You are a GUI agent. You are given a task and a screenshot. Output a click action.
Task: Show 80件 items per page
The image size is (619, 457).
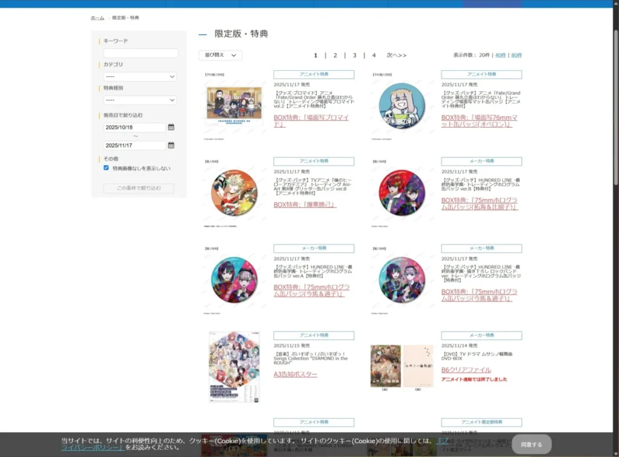pyautogui.click(x=516, y=55)
